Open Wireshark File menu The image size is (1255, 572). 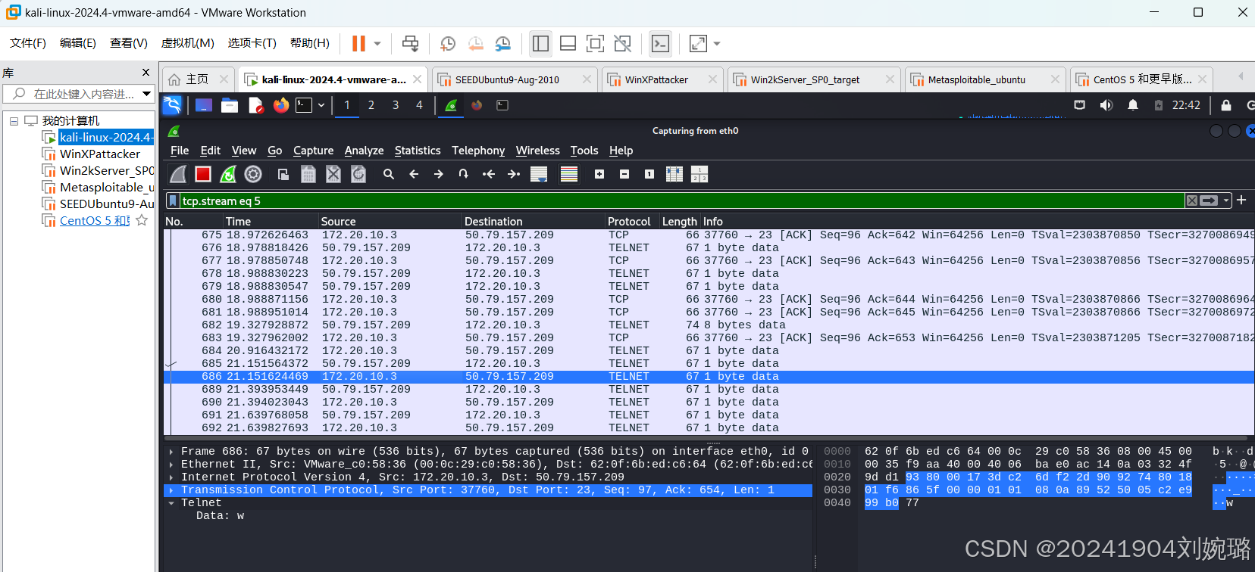pos(180,151)
